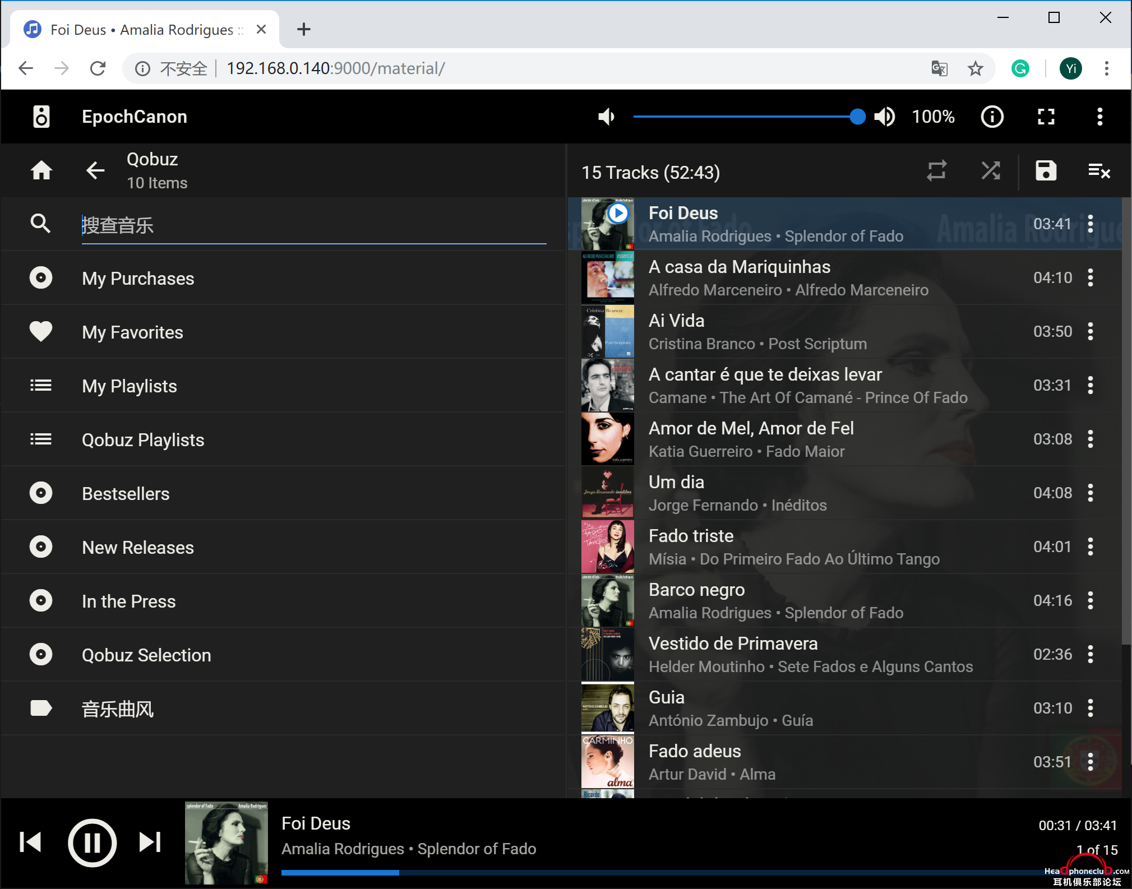This screenshot has height=889, width=1132.
Task: Close the Foi Deus browser tab
Action: [261, 29]
